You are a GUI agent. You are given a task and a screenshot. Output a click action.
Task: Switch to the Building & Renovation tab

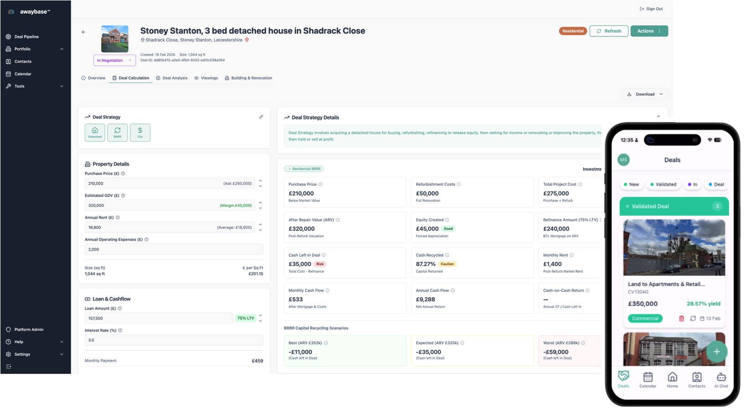click(x=248, y=78)
